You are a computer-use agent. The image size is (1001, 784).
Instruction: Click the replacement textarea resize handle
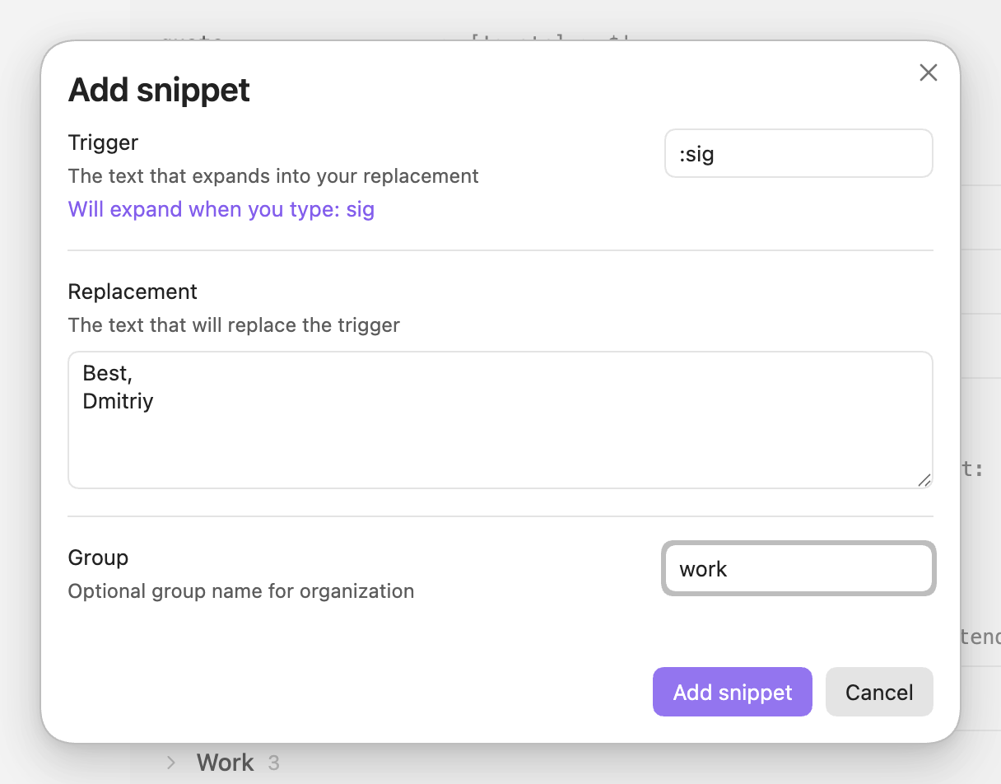point(924,480)
